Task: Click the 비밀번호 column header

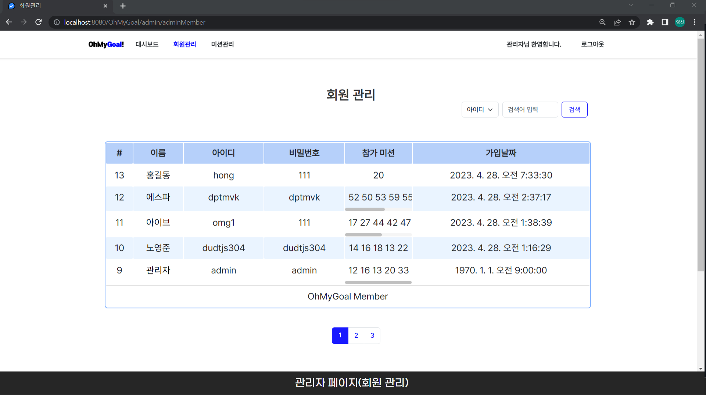Action: coord(304,153)
